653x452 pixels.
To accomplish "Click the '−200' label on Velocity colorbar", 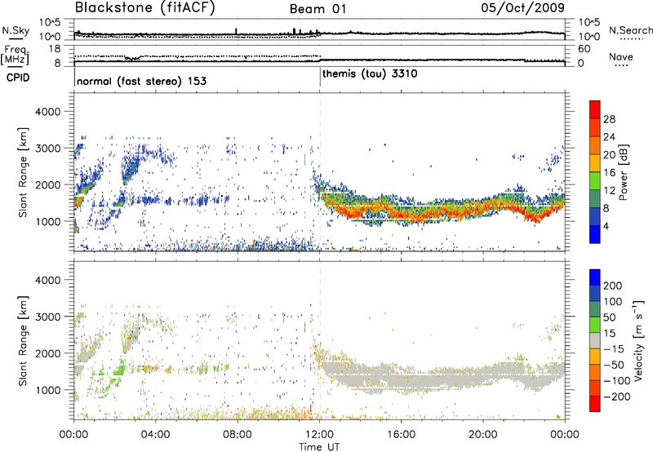I will coord(617,397).
